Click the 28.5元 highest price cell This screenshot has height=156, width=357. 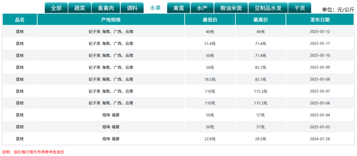click(260, 139)
